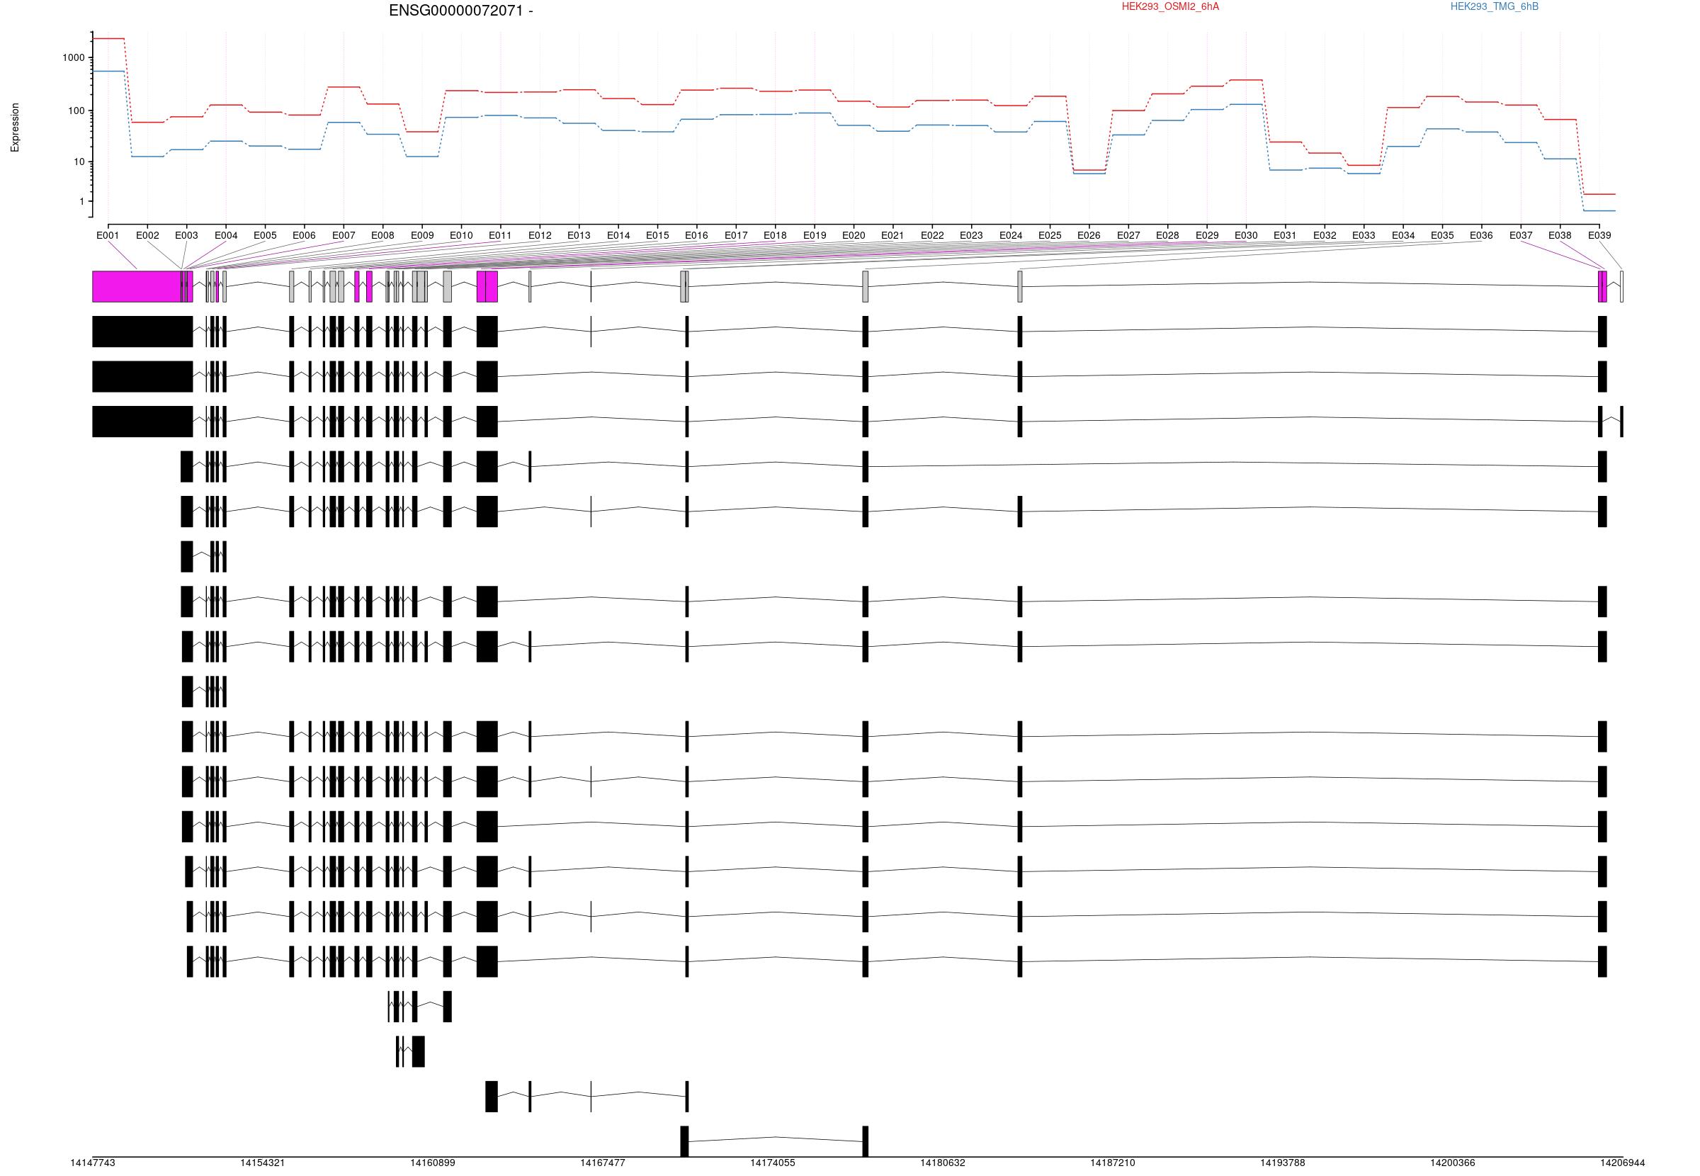Click genomic coordinate 14160899
Image resolution: width=1700 pixels, height=1176 pixels.
433,1163
